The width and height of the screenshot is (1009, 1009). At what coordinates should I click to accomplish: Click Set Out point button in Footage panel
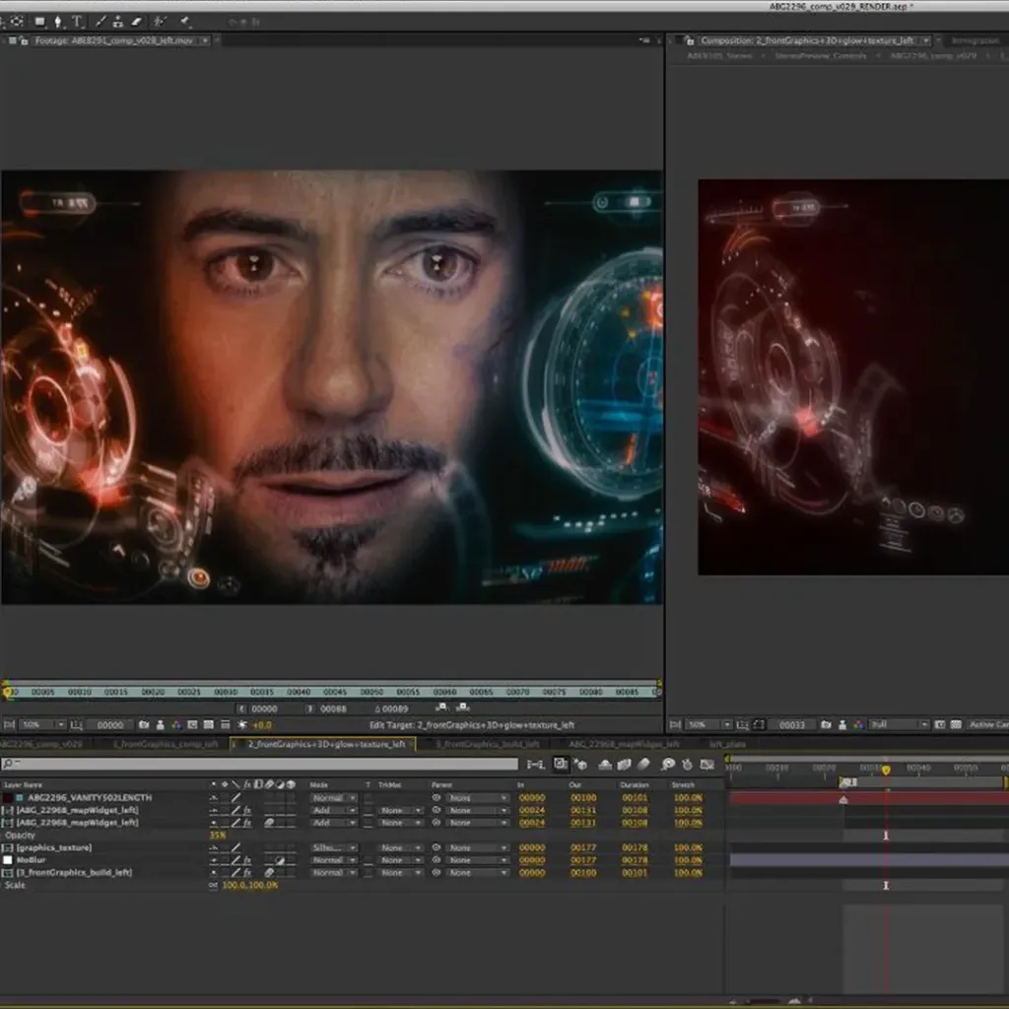coord(309,708)
